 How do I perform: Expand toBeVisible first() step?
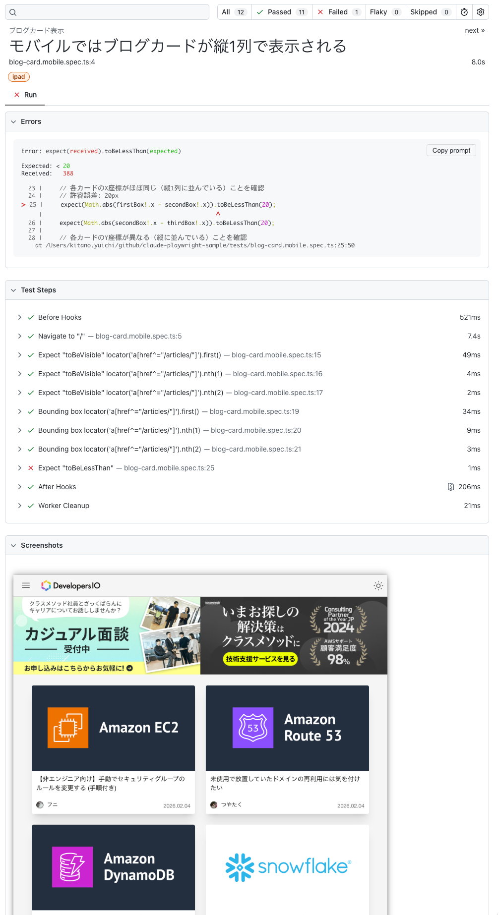[20, 355]
